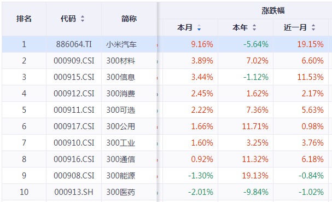Screen dimensions: 332x202
Task: Select the 小米汽车 row name
Action: (x=121, y=44)
